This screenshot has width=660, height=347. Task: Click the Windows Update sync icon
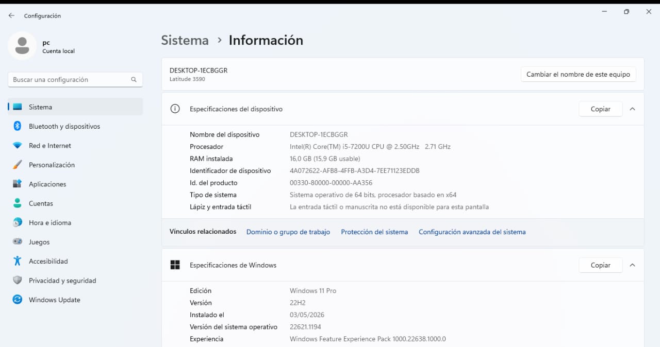[x=18, y=300]
